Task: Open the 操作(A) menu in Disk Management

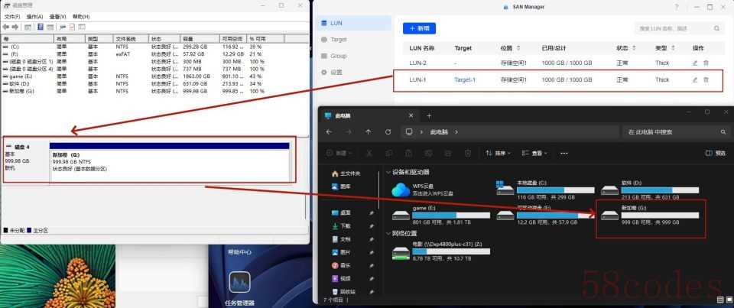Action: (34, 16)
